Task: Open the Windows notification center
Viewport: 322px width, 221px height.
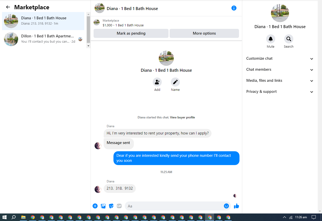Action: pos(314,217)
